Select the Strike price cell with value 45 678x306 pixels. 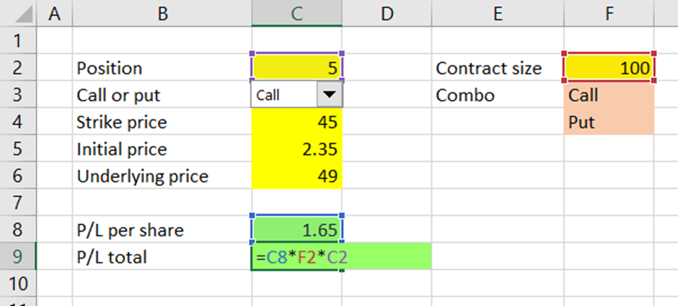point(296,122)
